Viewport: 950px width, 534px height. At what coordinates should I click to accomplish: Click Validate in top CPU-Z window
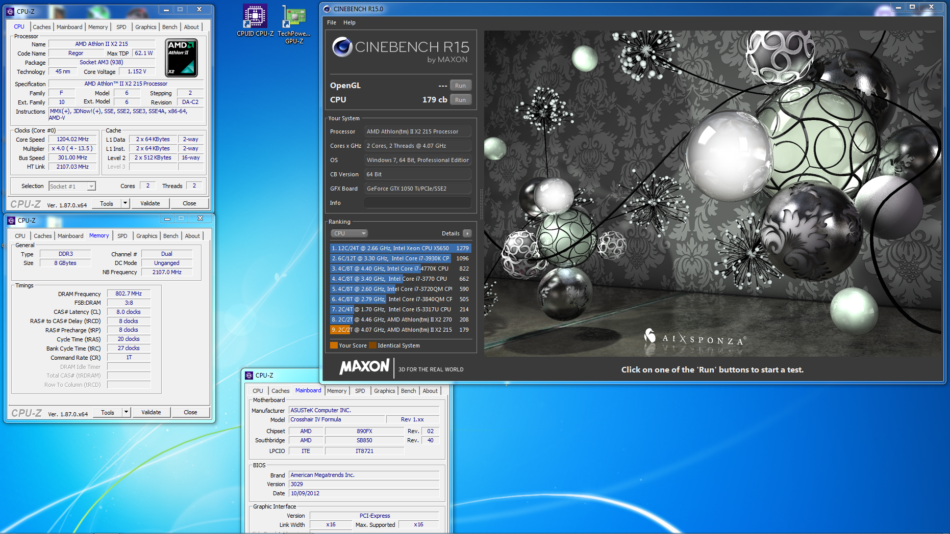[150, 203]
